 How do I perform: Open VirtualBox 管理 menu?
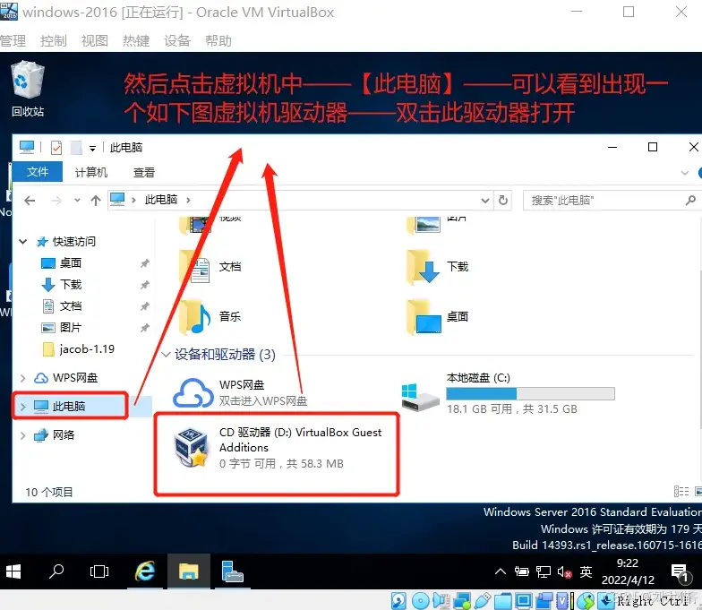pos(13,41)
